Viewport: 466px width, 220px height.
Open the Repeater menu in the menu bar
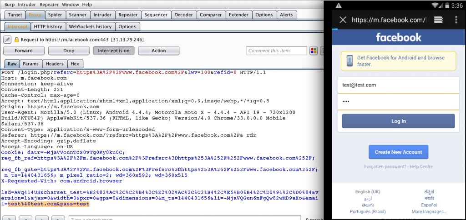[49, 5]
